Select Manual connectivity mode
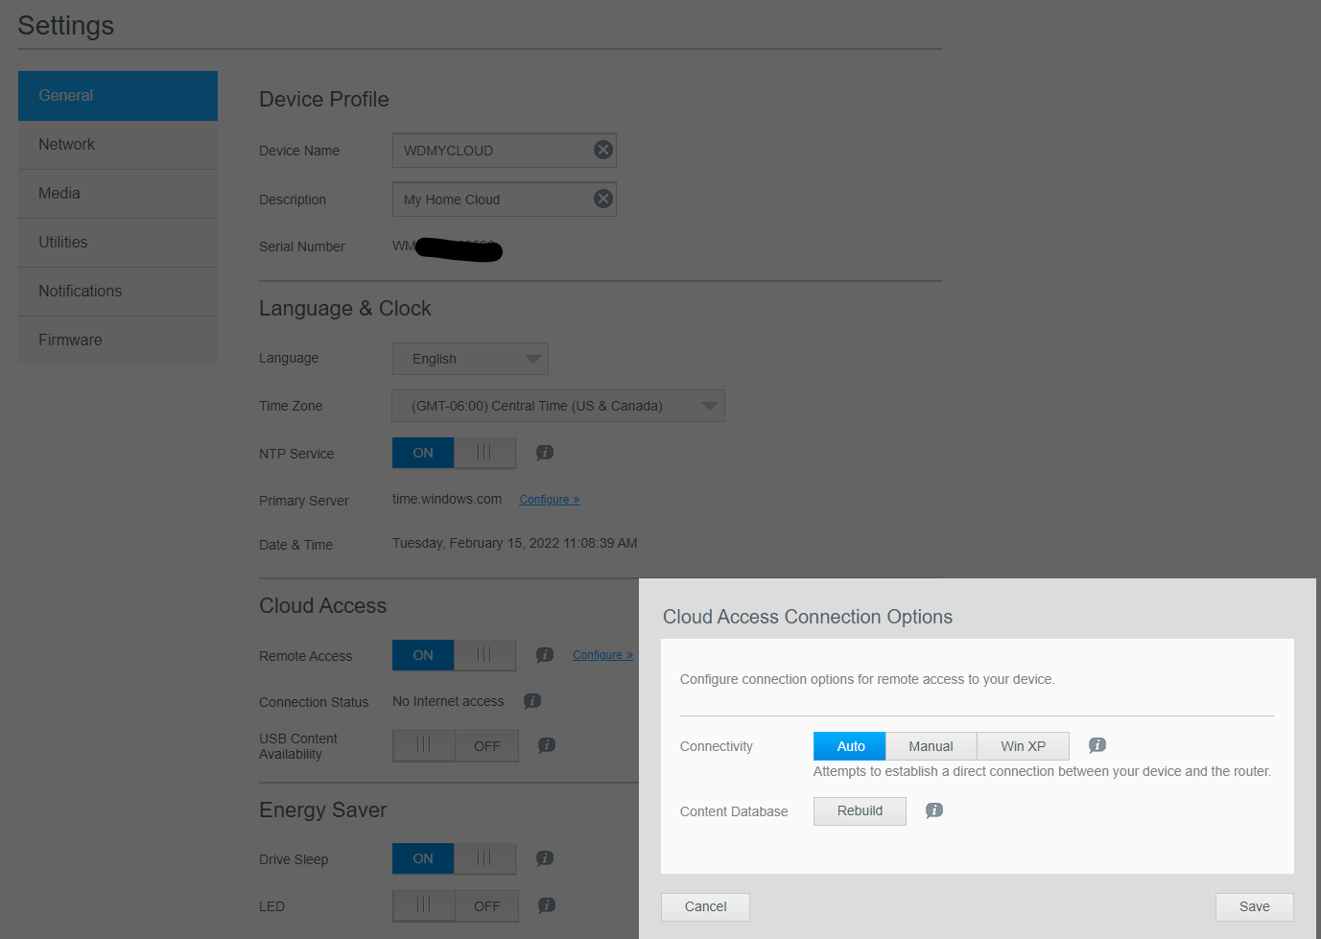1321x939 pixels. coord(932,746)
